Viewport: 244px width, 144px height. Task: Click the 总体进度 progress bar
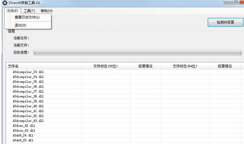tap(138, 53)
